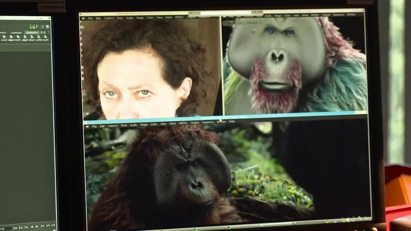The width and height of the screenshot is (411, 231).
Task: Open Audio menu in the top-left RV window
Action: (x=130, y=18)
